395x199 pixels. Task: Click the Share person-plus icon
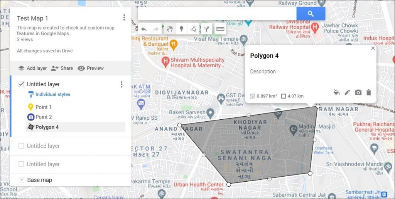click(x=55, y=68)
